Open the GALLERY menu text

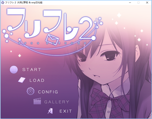57,102
